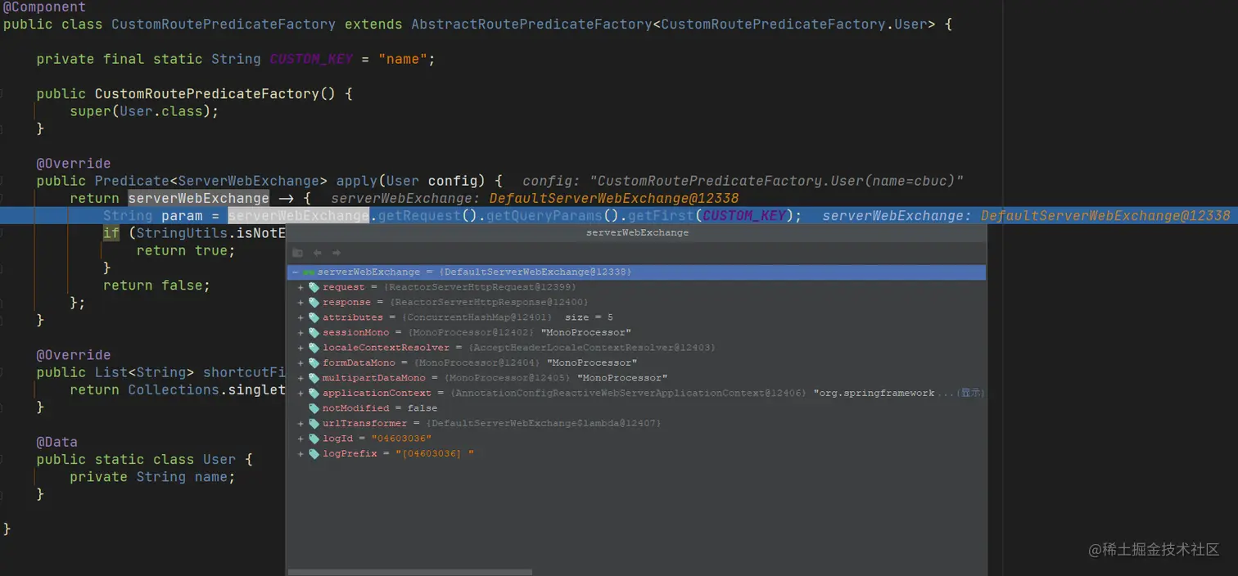Click the CUSTOM_KEY constant declaration
This screenshot has width=1238, height=576.
[x=311, y=59]
